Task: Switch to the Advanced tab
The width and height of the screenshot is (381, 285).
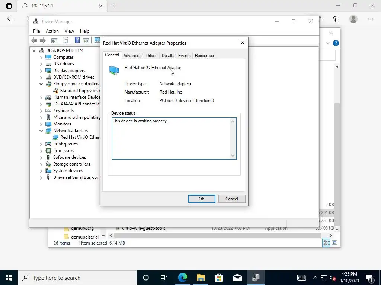Action: tap(132, 56)
